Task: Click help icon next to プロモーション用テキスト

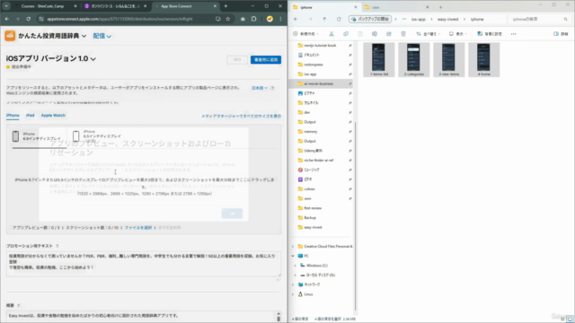Action: (x=57, y=246)
